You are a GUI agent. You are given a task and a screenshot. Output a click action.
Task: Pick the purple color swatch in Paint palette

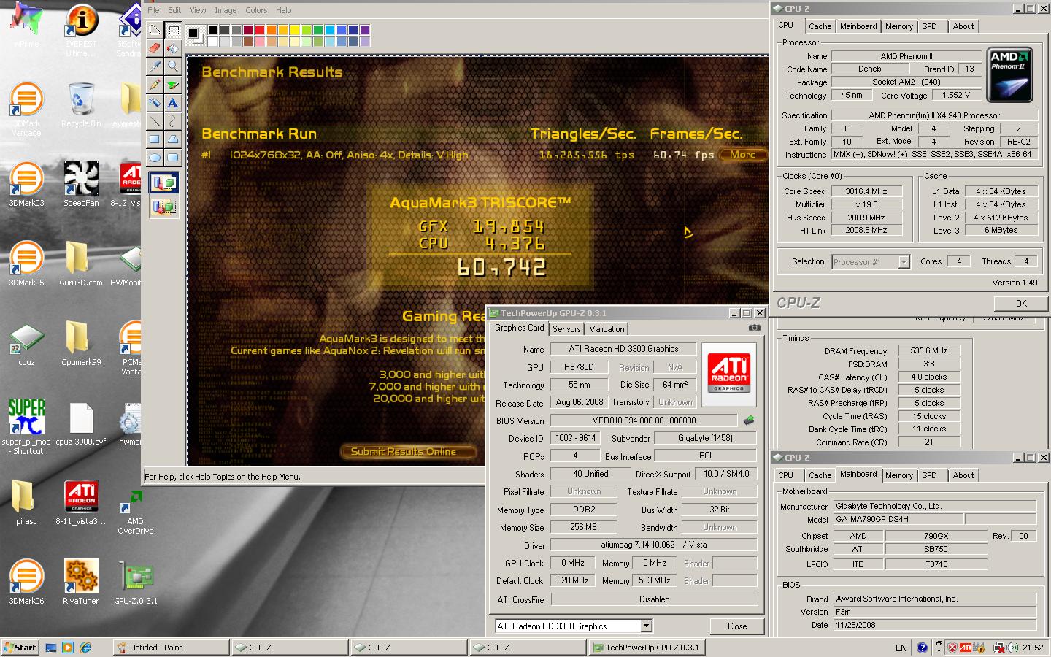(x=365, y=30)
